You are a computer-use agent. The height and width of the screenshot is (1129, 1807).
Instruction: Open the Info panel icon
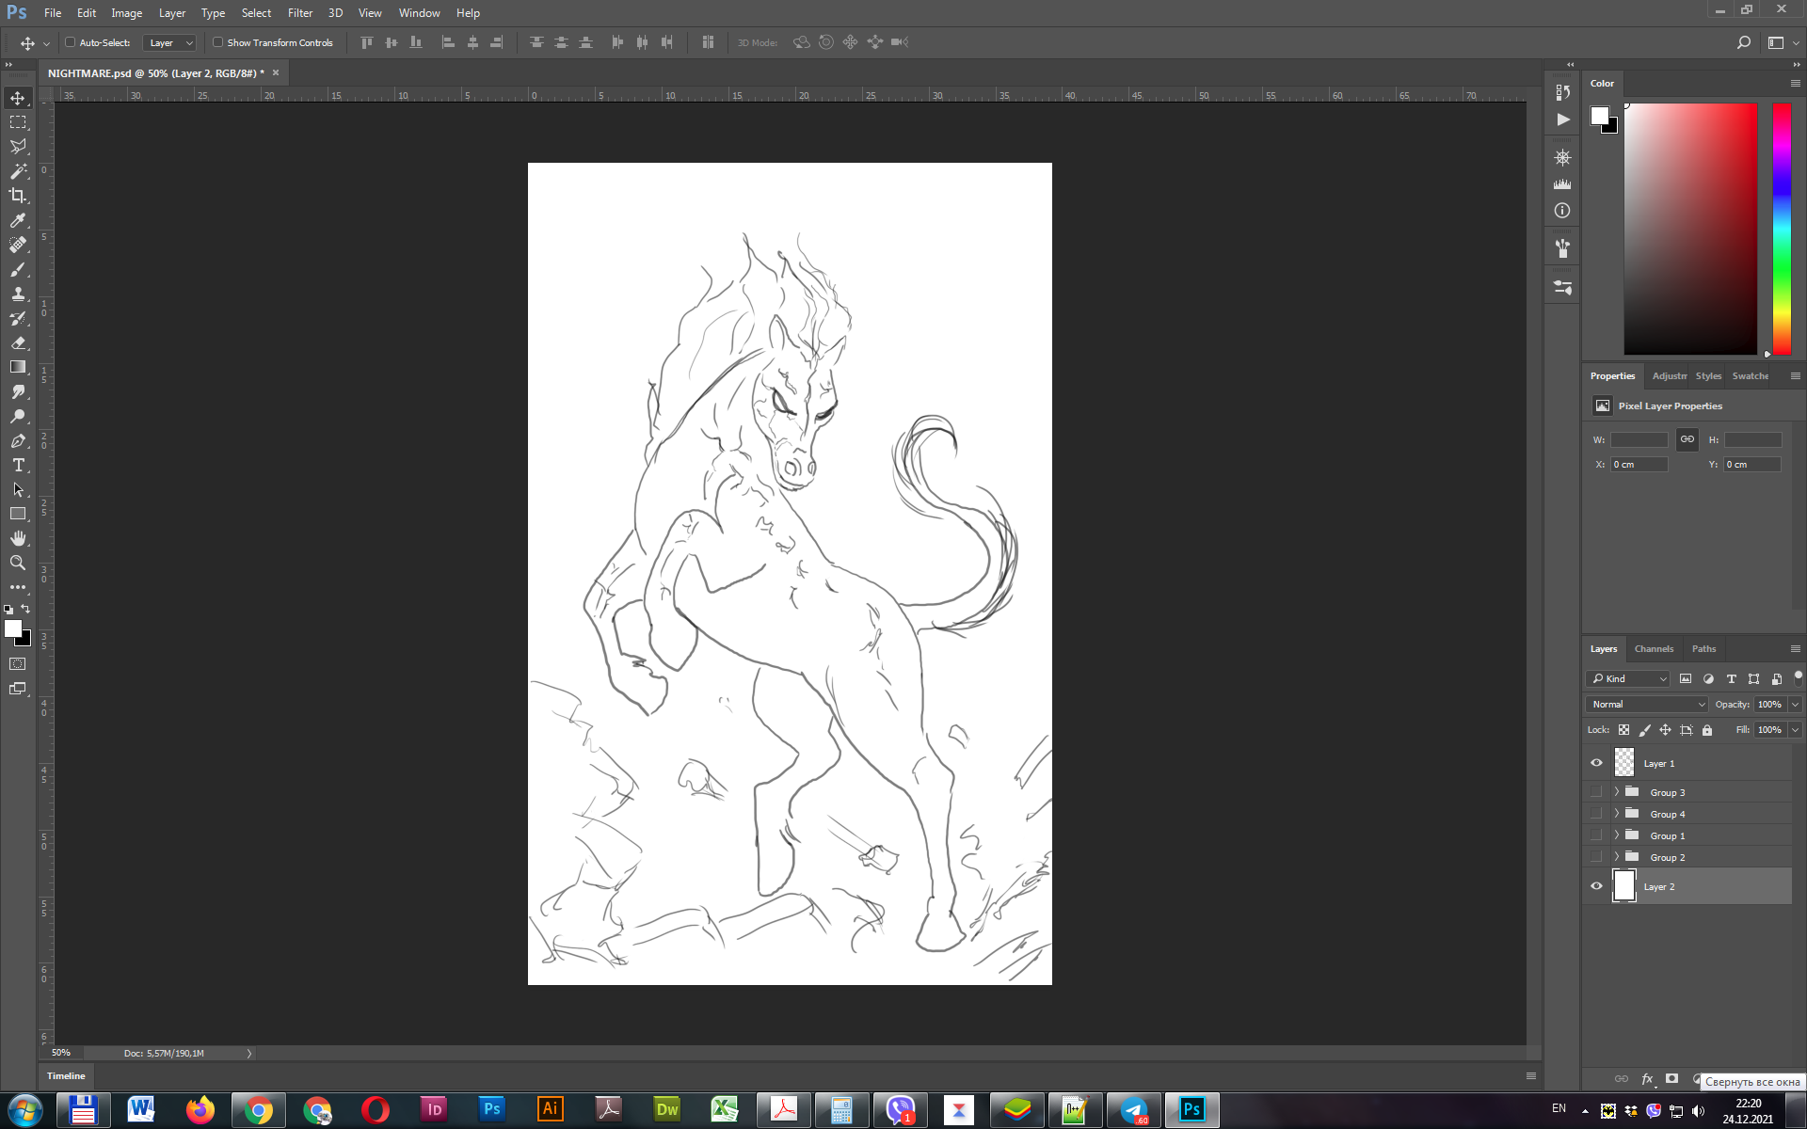pyautogui.click(x=1562, y=211)
